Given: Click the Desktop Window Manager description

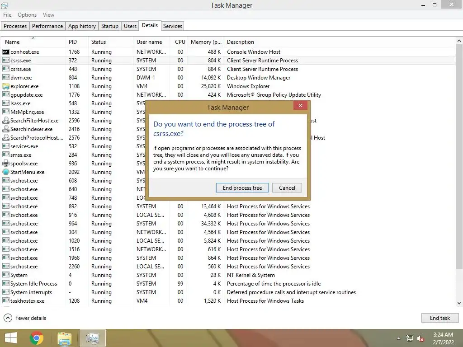Looking at the screenshot, I should click(259, 78).
